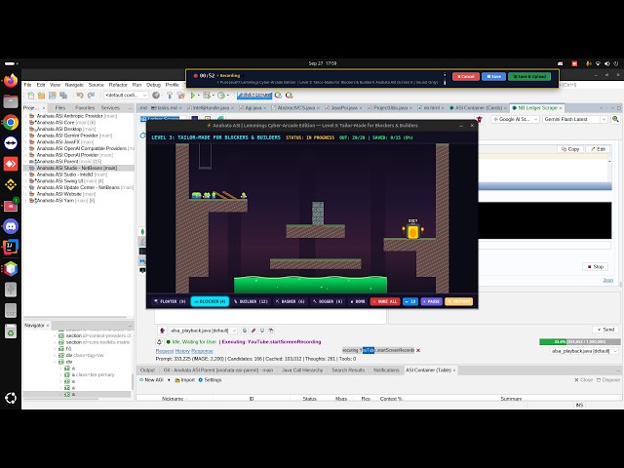Click the Stop button in chat panel
Screen dimensions: 624x468
coord(596,266)
